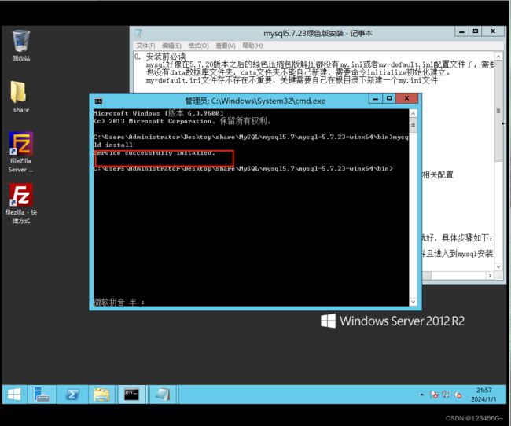Image resolution: width=511 pixels, height=426 pixels.
Task: Click cmd scrollbar down arrow
Action: point(413,302)
